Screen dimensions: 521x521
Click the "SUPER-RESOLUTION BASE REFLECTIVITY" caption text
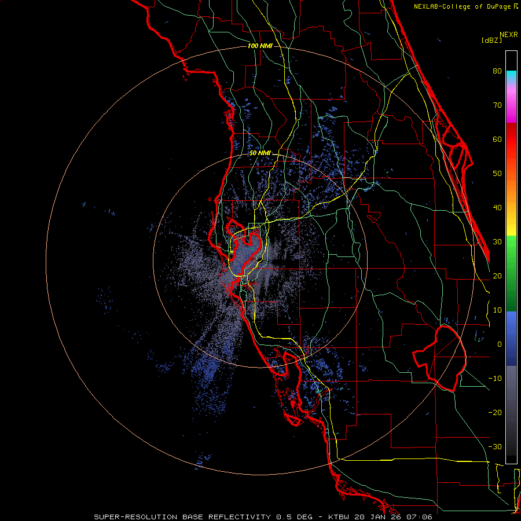click(x=182, y=517)
